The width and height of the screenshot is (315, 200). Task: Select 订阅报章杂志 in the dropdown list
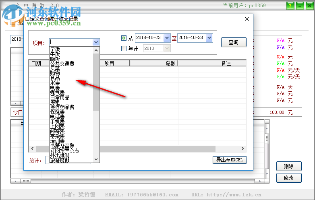pyautogui.click(x=65, y=151)
